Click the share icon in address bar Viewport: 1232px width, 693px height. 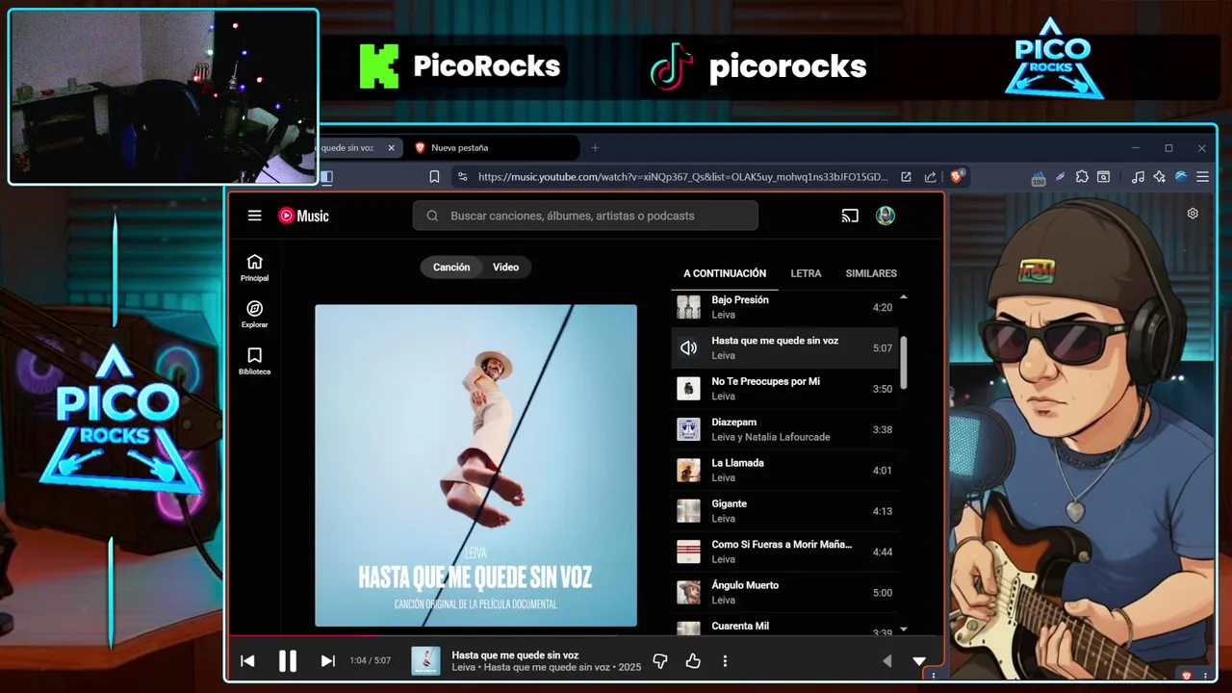point(930,177)
